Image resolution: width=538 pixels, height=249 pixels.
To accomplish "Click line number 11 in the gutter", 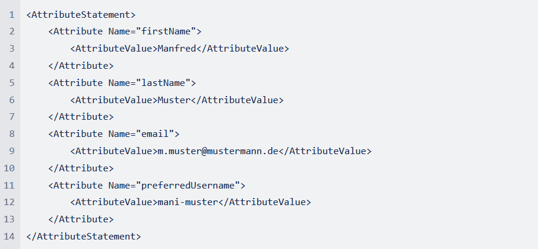I will 9,186.
